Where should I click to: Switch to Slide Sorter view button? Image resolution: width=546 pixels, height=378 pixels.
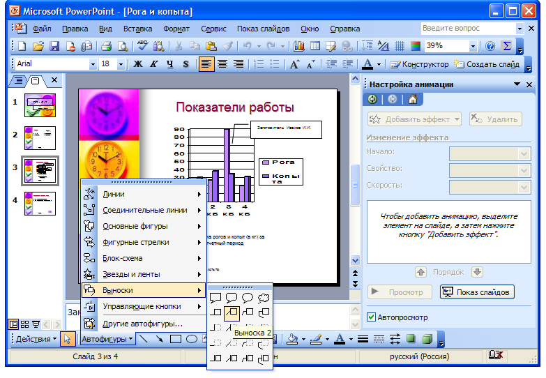click(x=24, y=324)
